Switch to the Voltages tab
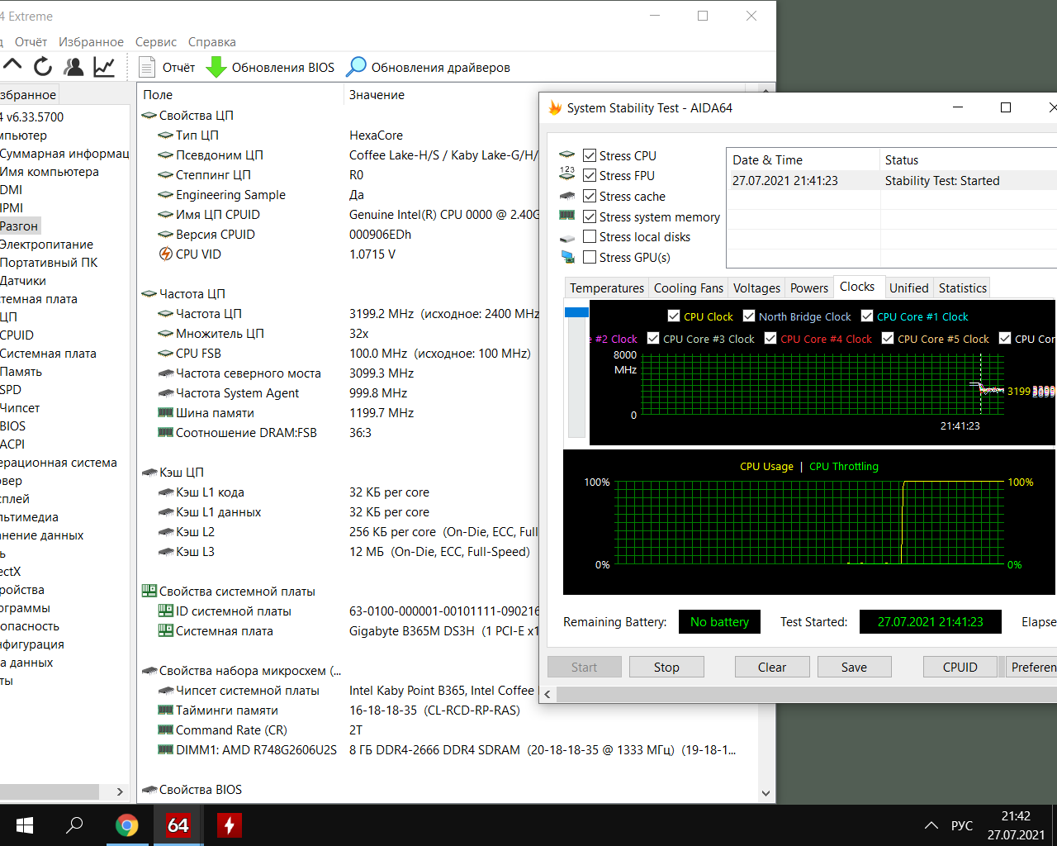This screenshot has width=1057, height=846. (x=756, y=288)
